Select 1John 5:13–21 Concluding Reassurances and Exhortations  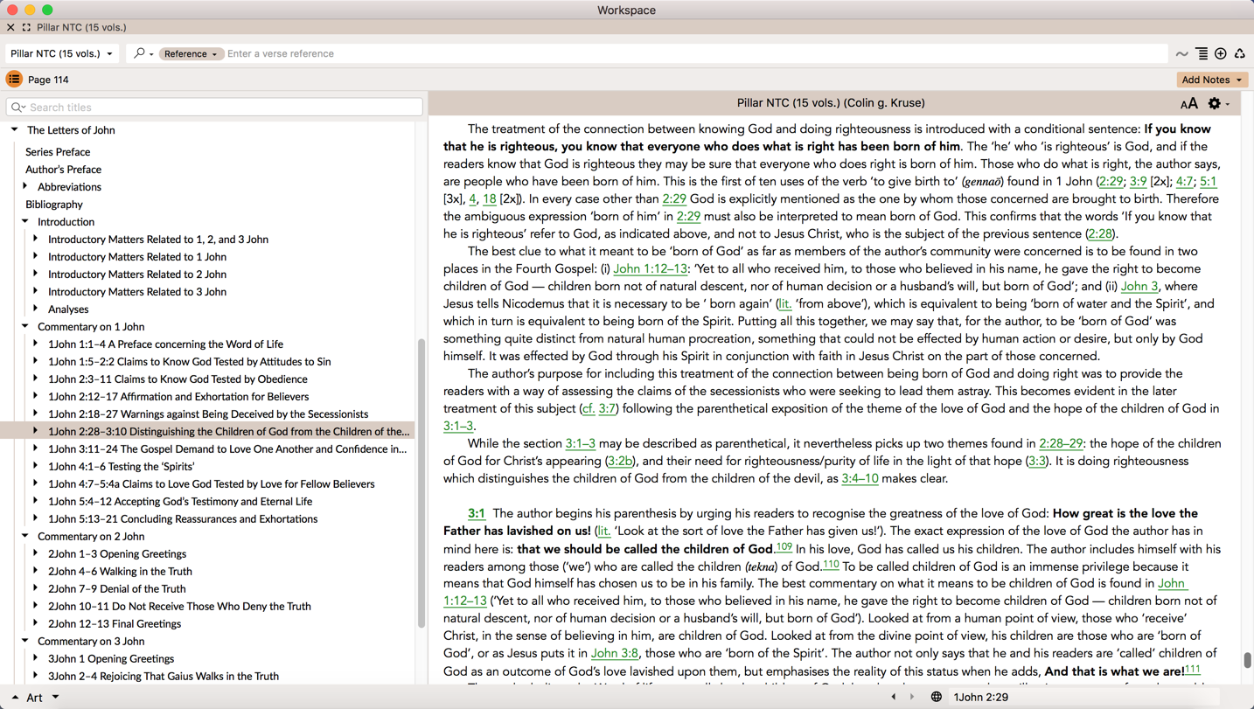(x=183, y=519)
